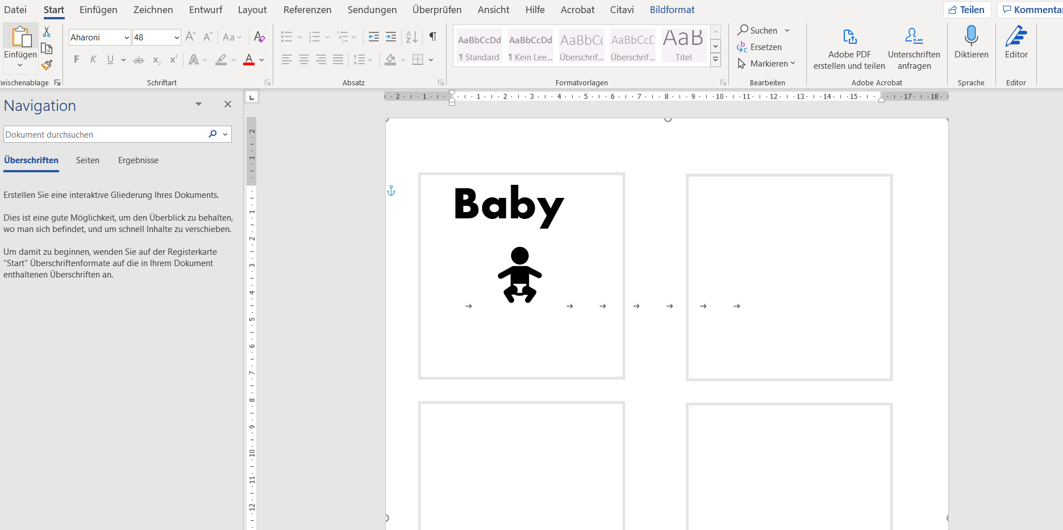1063x530 pixels.
Task: Click the Sort A-Z icon
Action: coord(412,37)
